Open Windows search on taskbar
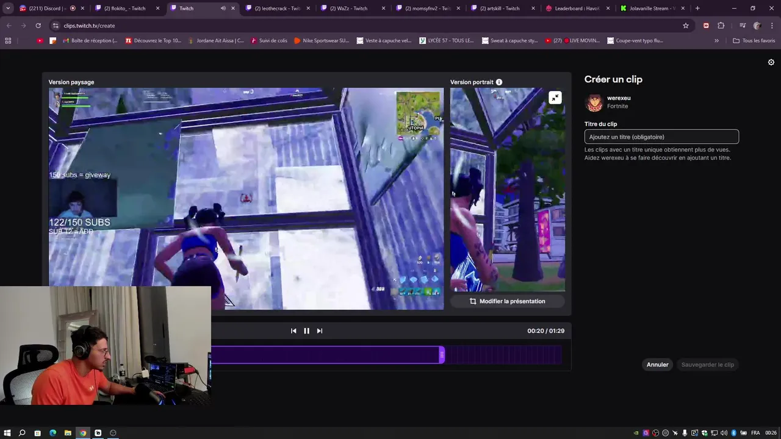 tap(22, 433)
